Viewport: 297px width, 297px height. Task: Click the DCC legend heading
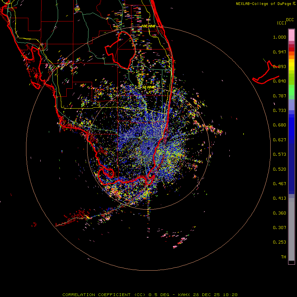tap(290, 20)
